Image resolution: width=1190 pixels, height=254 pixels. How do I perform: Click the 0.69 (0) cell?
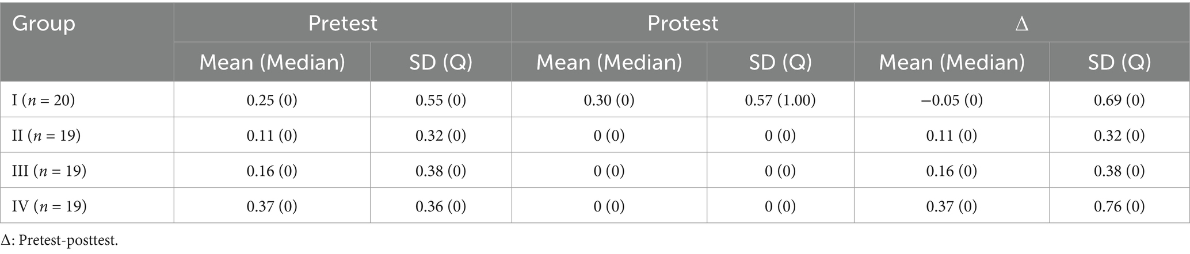(x=1120, y=101)
